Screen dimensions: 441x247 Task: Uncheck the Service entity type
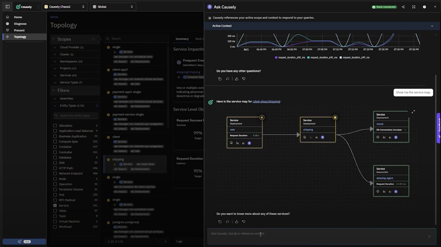[x=55, y=205]
